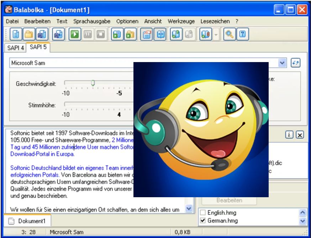The width and height of the screenshot is (311, 238).
Task: Click the greyed-out Bearbeiten button in the side panel
Action: tap(229, 200)
